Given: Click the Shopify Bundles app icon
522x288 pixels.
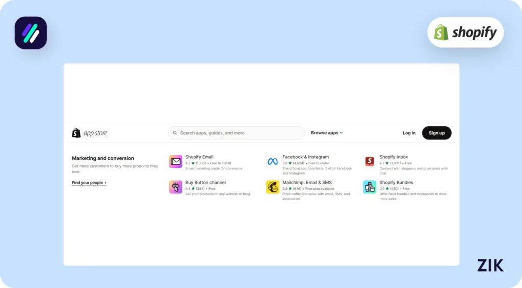Looking at the screenshot, I should [x=370, y=187].
